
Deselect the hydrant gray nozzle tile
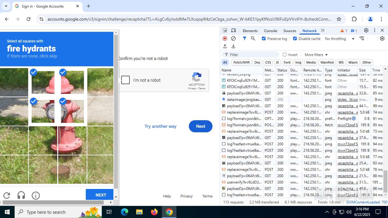click(43, 111)
